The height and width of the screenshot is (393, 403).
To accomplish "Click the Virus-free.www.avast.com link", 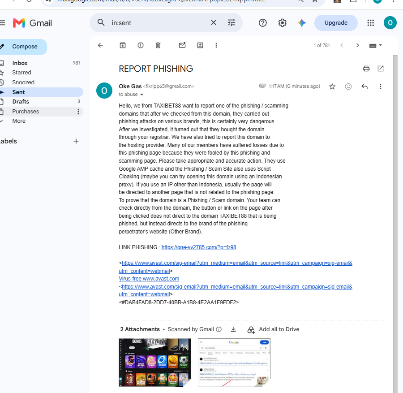I will 149,279.
